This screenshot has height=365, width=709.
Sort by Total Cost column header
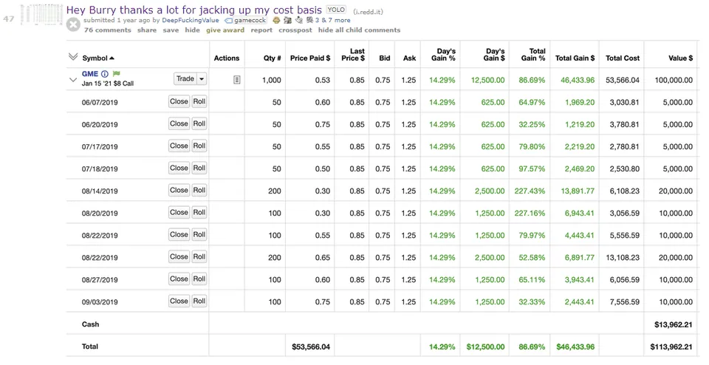tap(623, 58)
